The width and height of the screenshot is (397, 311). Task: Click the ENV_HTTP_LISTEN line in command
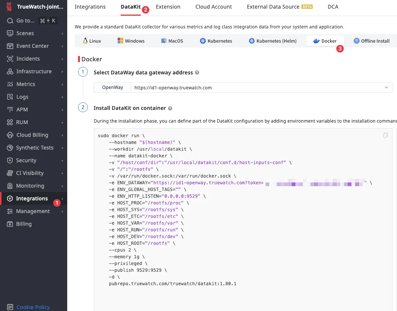tap(157, 196)
